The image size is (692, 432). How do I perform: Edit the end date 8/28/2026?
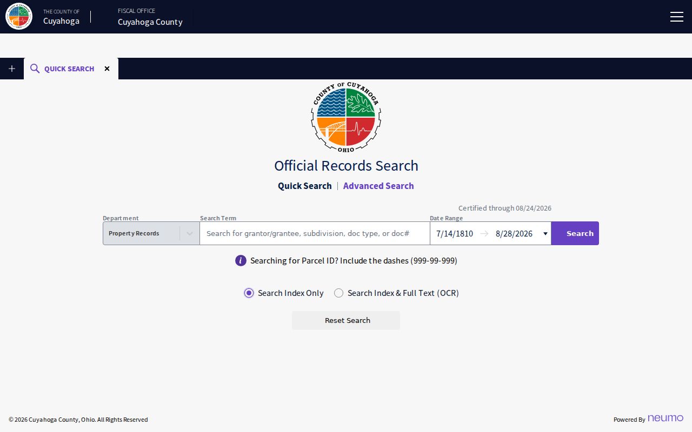(514, 234)
